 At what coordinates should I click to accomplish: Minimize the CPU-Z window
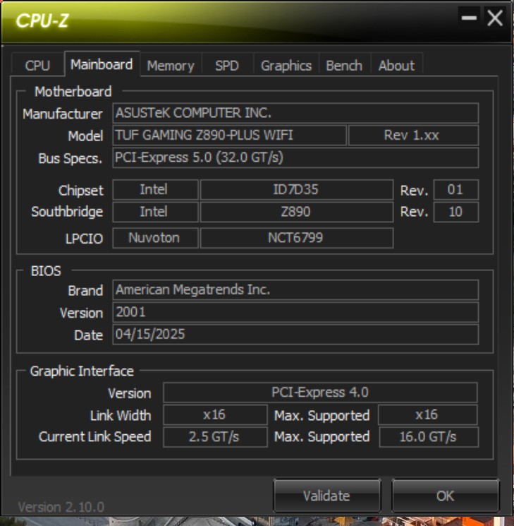click(x=469, y=18)
